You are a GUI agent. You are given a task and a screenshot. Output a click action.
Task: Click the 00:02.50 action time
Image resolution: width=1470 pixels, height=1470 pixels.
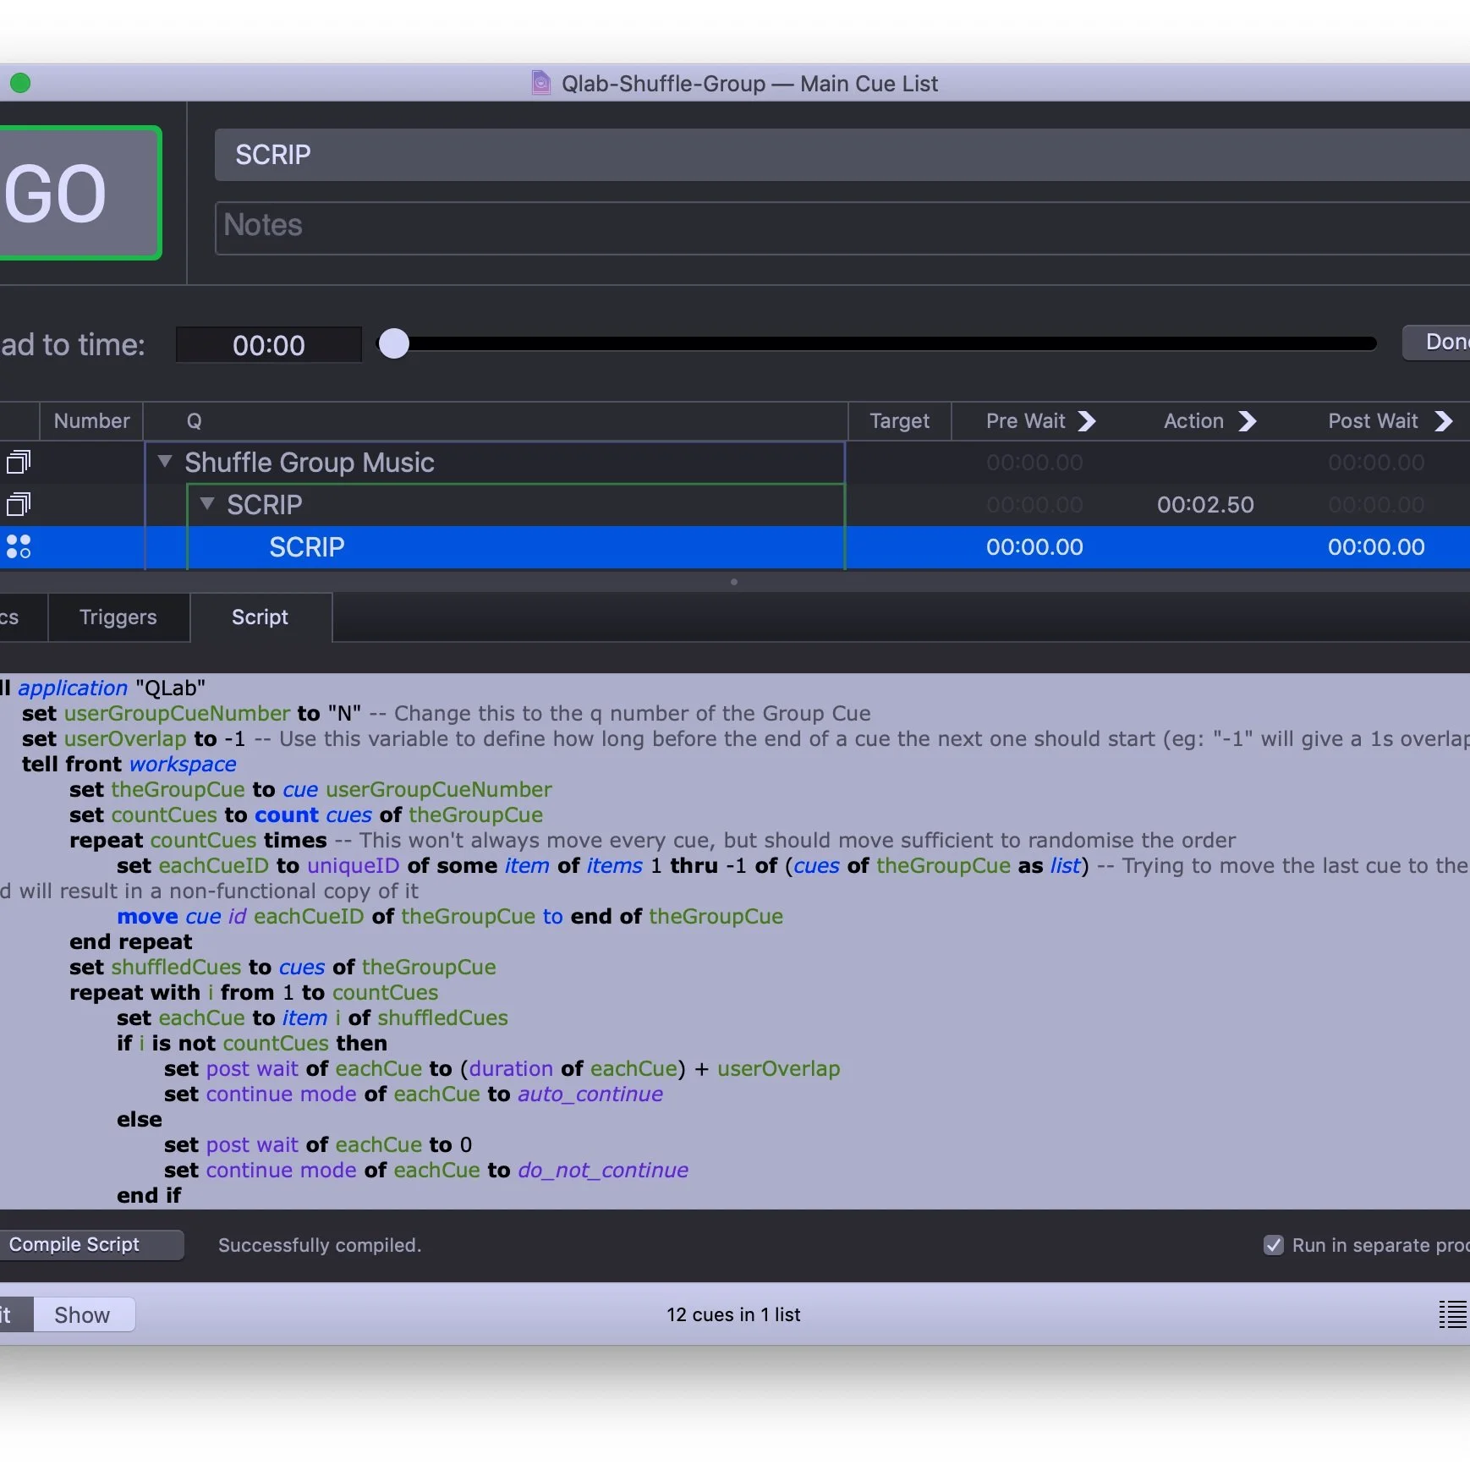click(x=1205, y=505)
